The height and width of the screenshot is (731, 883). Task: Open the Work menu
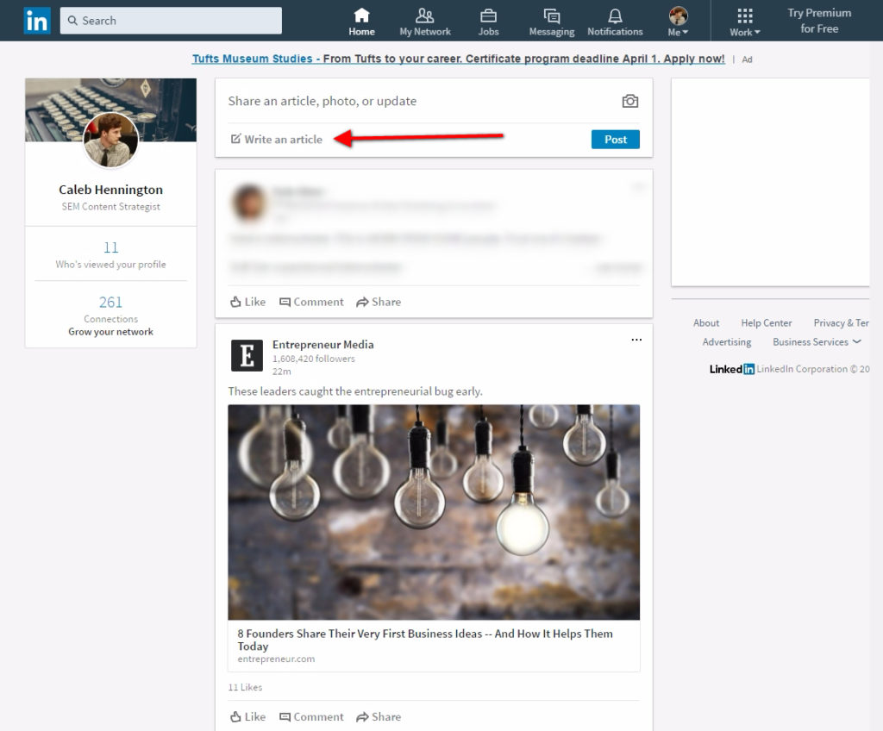point(742,20)
